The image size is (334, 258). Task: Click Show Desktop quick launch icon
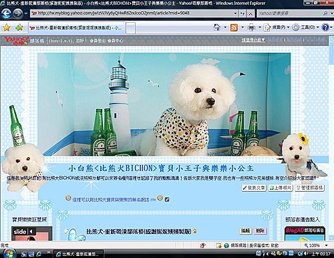click(x=23, y=254)
